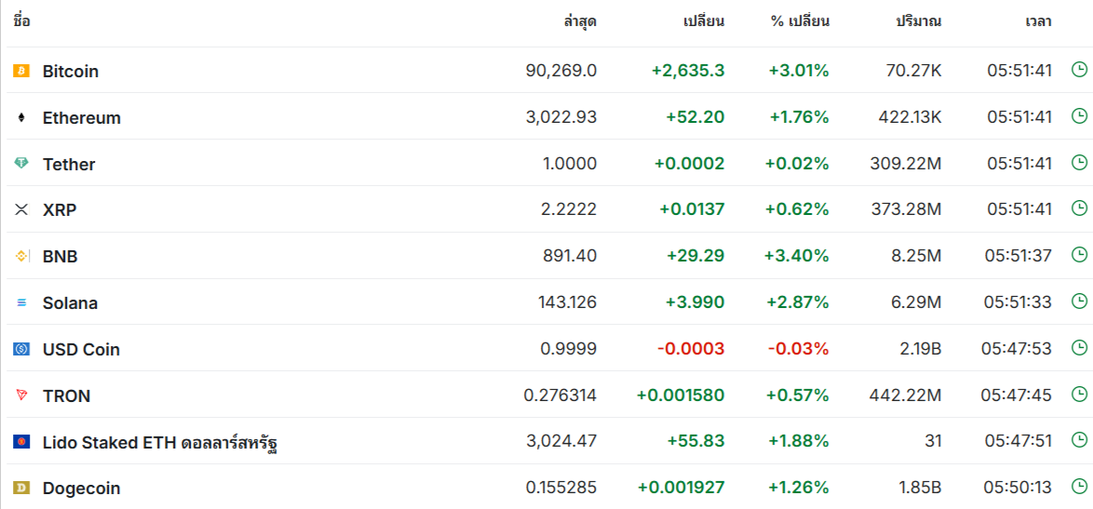The image size is (1093, 509).
Task: Click the TRON logo icon
Action: click(x=21, y=395)
